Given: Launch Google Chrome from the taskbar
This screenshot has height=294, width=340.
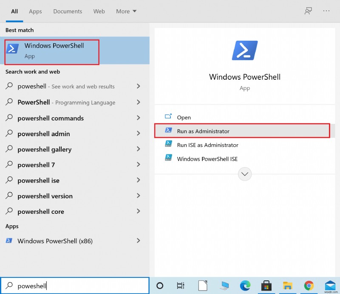Looking at the screenshot, I should pos(309,286).
